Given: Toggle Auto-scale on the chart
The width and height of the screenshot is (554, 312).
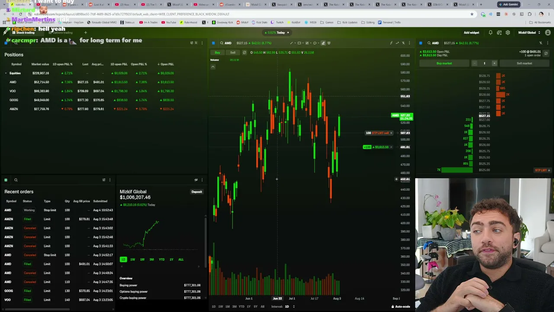Looking at the screenshot, I should (x=400, y=306).
